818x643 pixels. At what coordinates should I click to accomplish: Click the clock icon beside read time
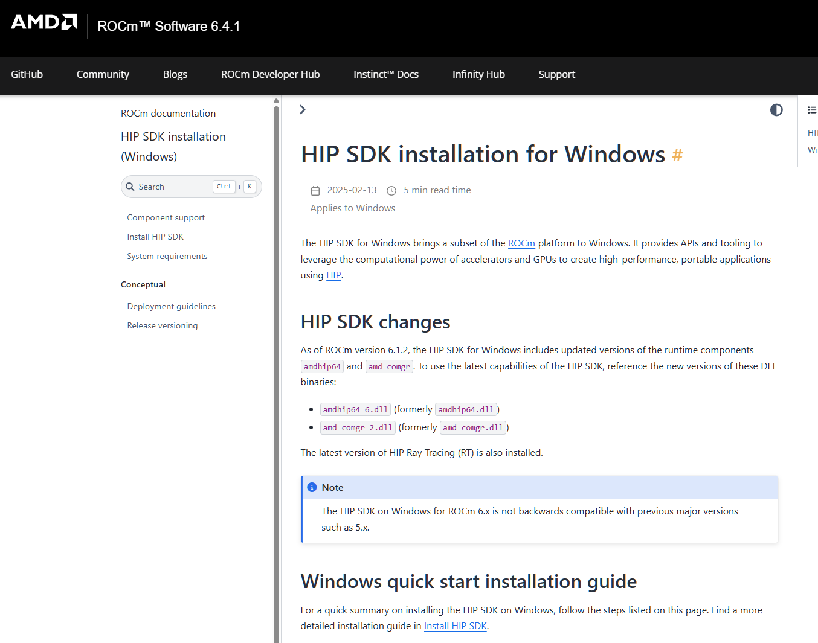(x=391, y=191)
